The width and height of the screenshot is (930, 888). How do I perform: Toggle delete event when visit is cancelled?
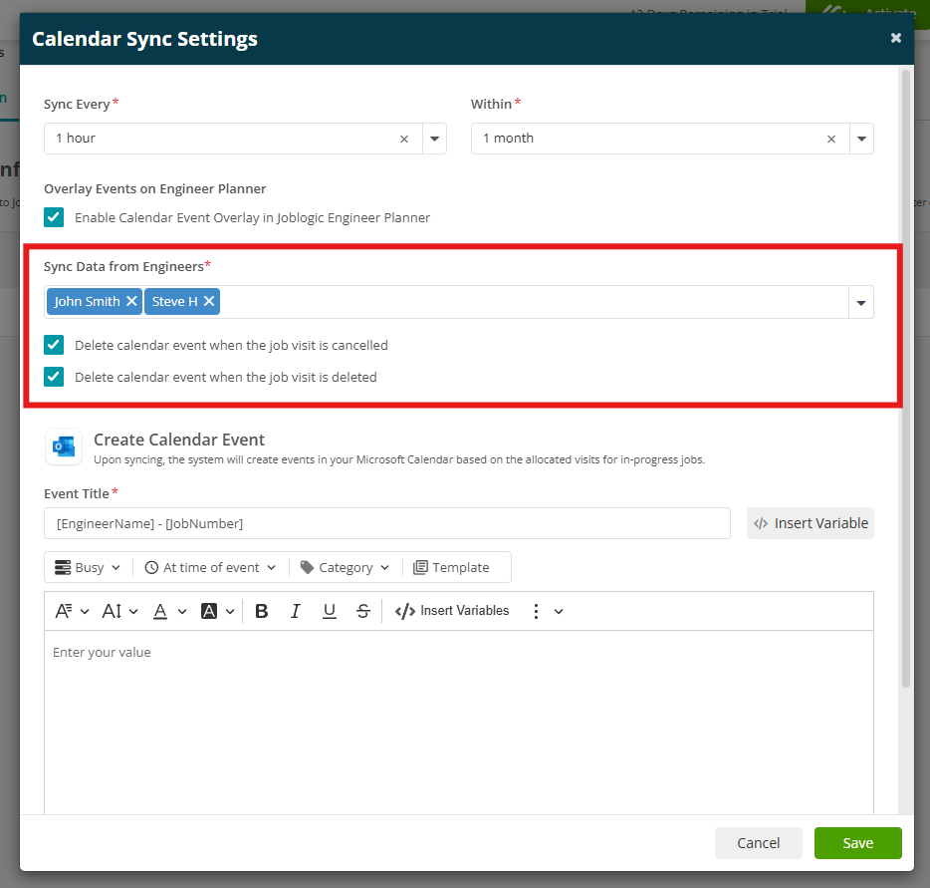[54, 345]
